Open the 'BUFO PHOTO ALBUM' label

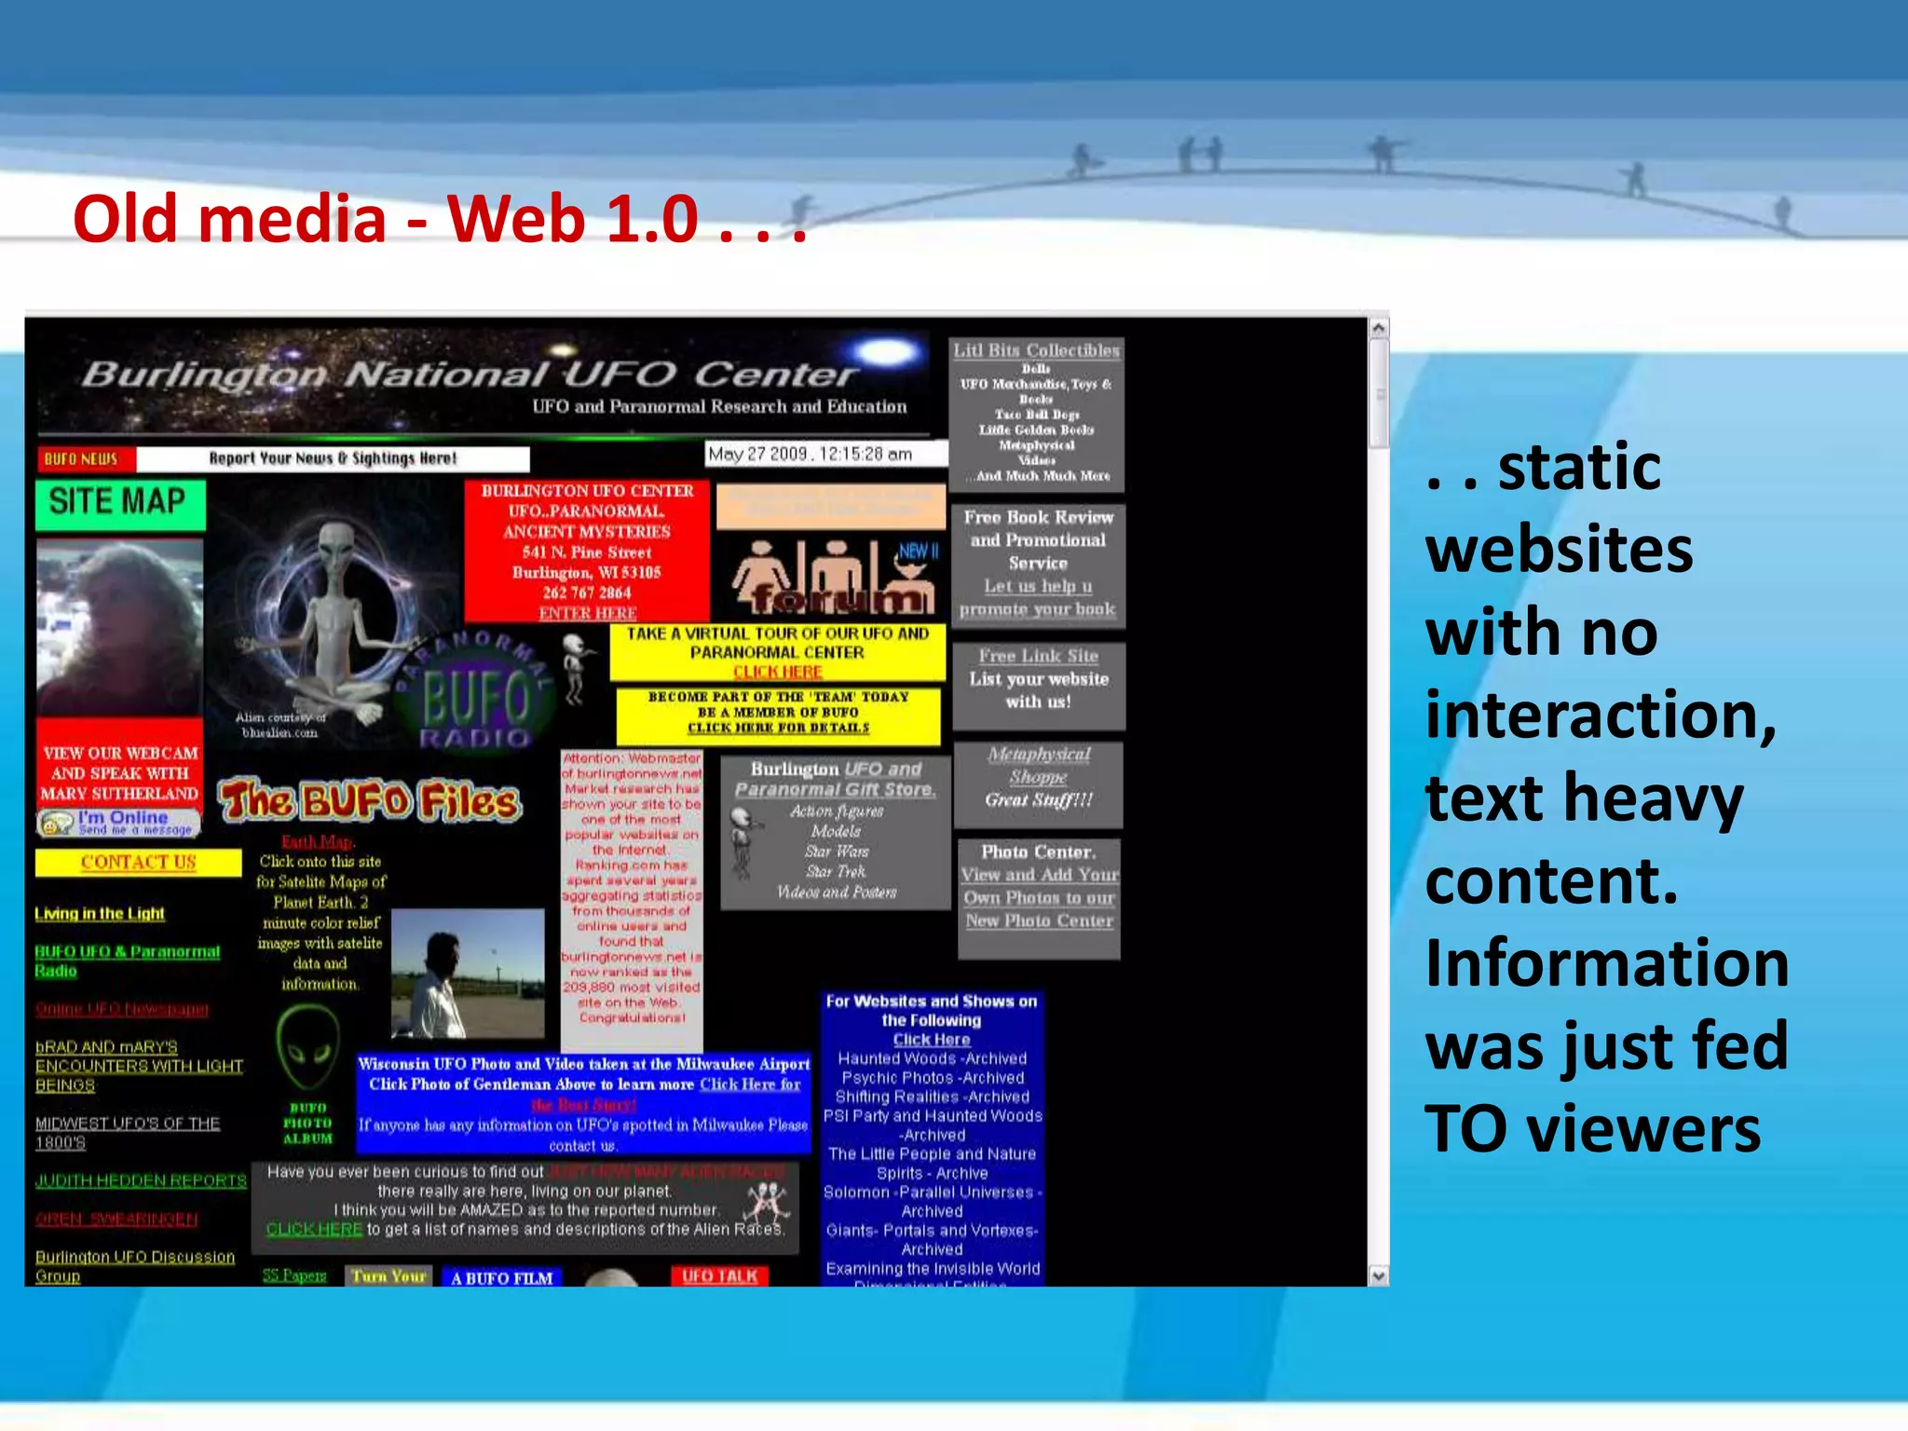pos(307,1124)
